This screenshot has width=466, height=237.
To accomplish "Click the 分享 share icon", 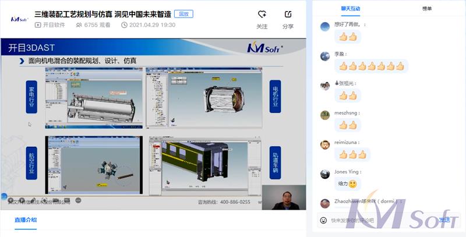I will tap(288, 14).
